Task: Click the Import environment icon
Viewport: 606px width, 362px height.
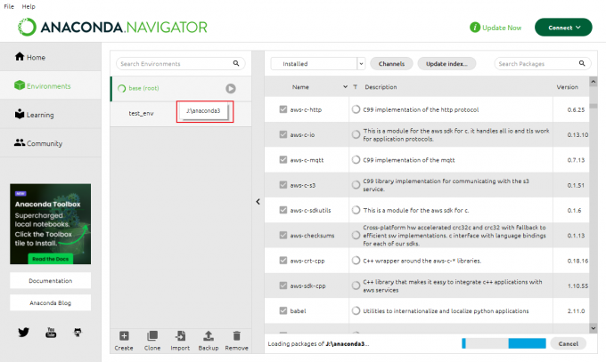Action: click(x=180, y=335)
